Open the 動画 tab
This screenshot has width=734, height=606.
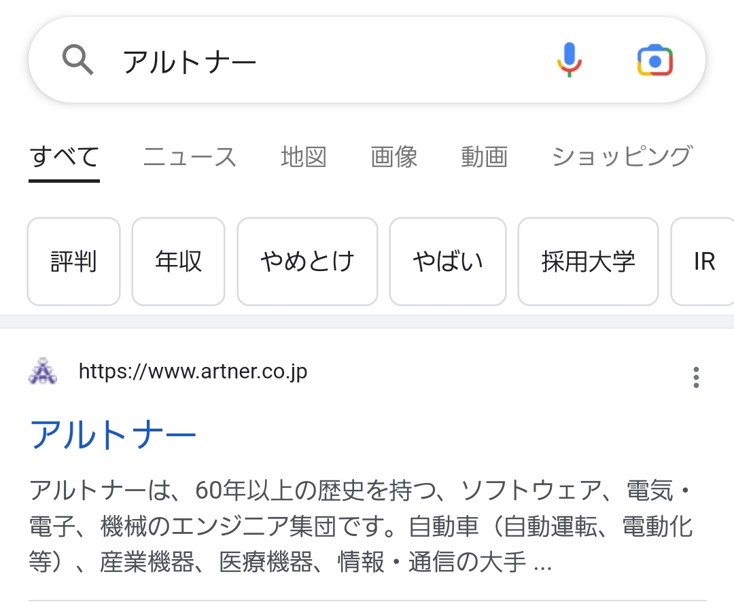click(484, 157)
